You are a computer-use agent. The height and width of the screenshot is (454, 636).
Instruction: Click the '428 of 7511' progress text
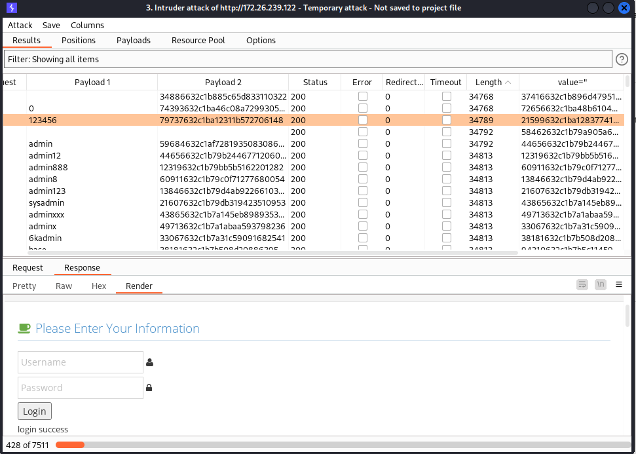coord(27,445)
